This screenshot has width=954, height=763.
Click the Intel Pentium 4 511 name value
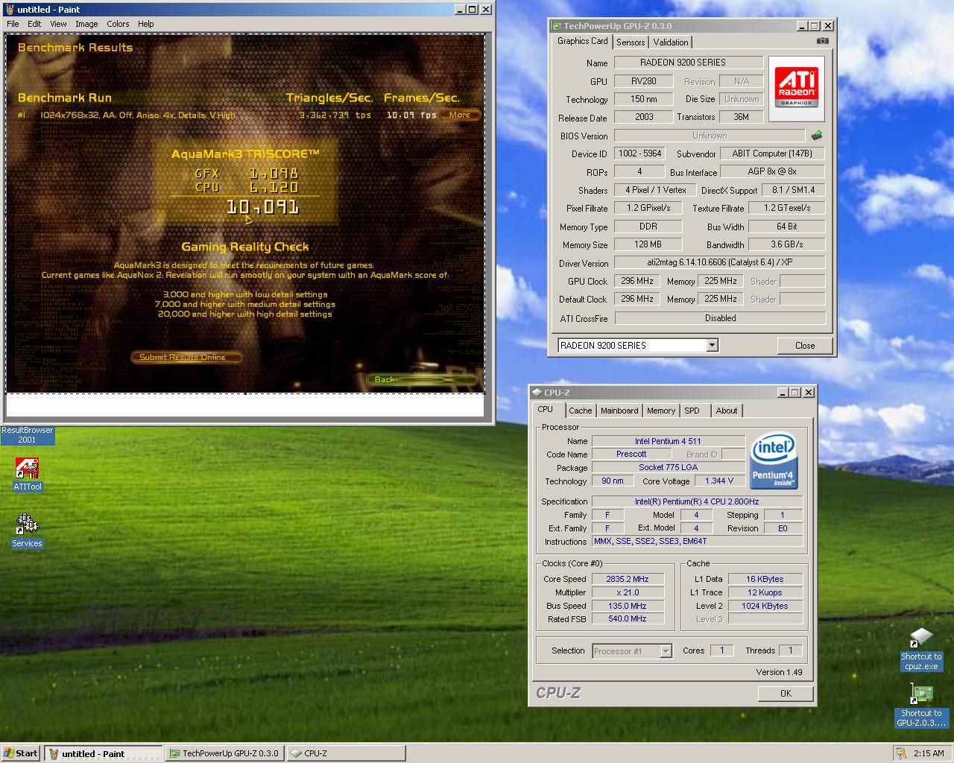point(668,441)
